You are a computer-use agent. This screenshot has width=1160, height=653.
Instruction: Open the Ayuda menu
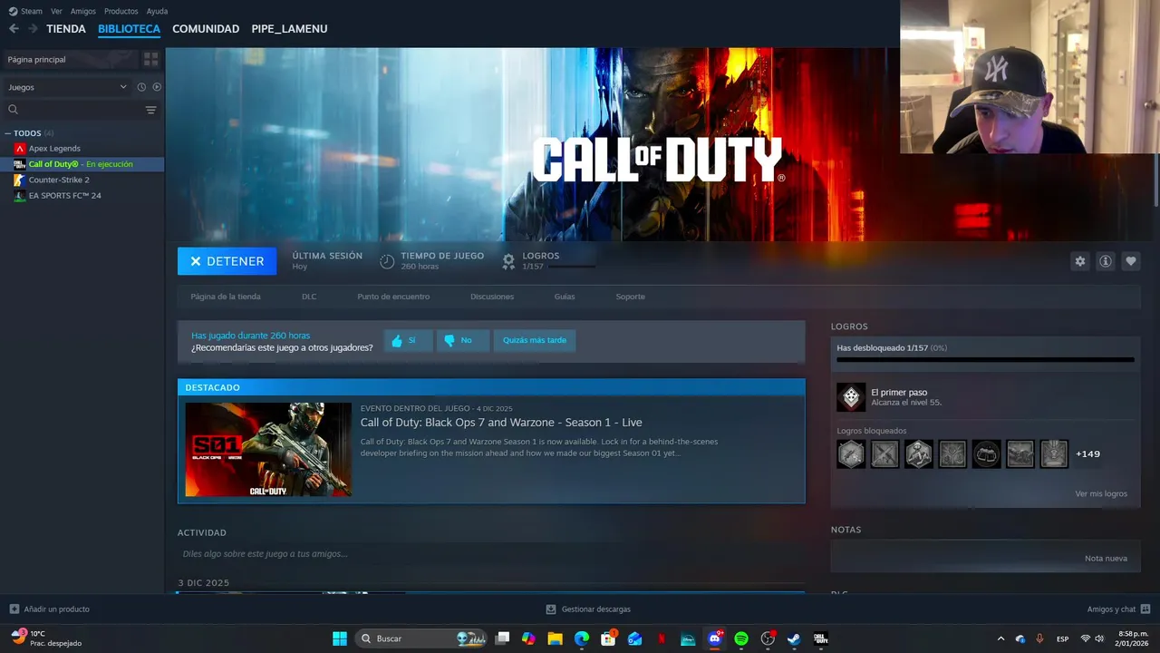157,11
